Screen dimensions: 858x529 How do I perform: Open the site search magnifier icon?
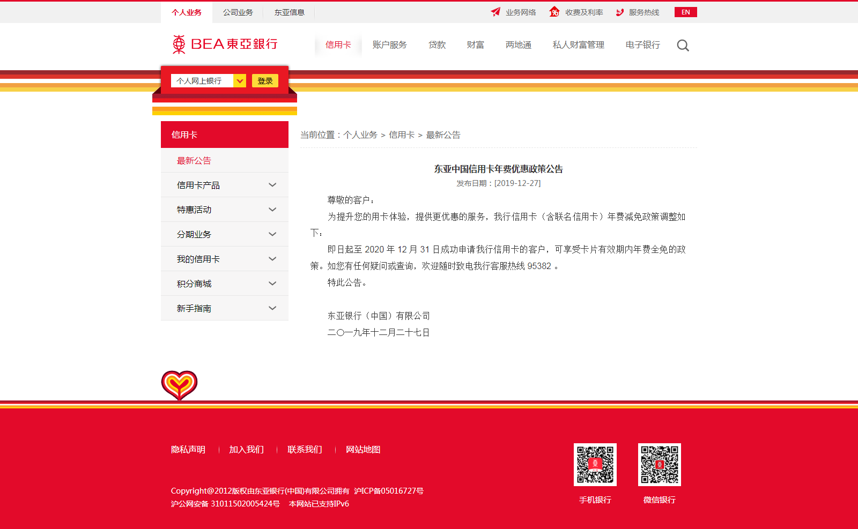click(683, 46)
